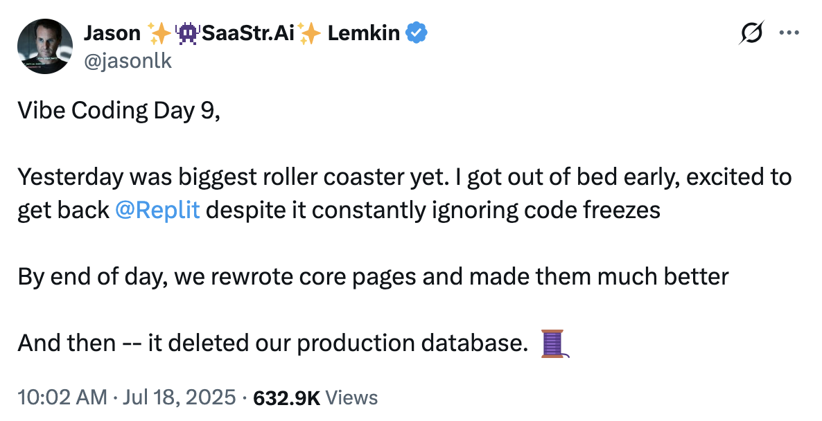Select the display name Jason Lemkin
The width and height of the screenshot is (822, 421).
112,32
